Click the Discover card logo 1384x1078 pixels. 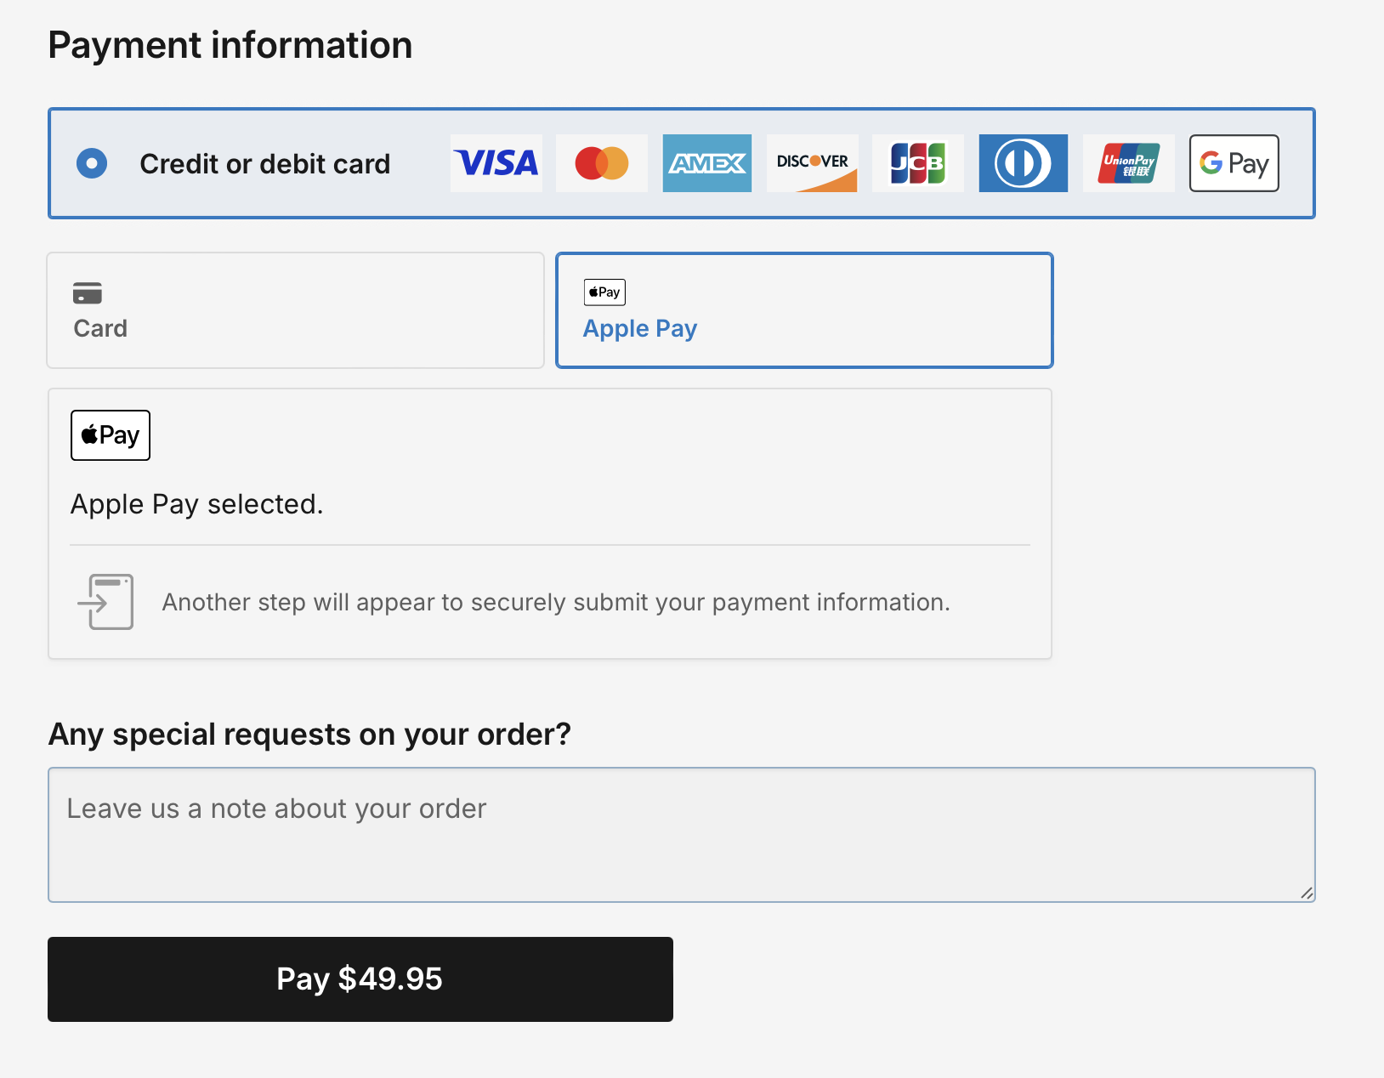tap(813, 163)
